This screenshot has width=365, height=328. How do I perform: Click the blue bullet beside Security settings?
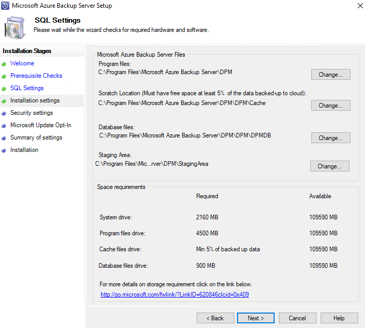[4, 113]
